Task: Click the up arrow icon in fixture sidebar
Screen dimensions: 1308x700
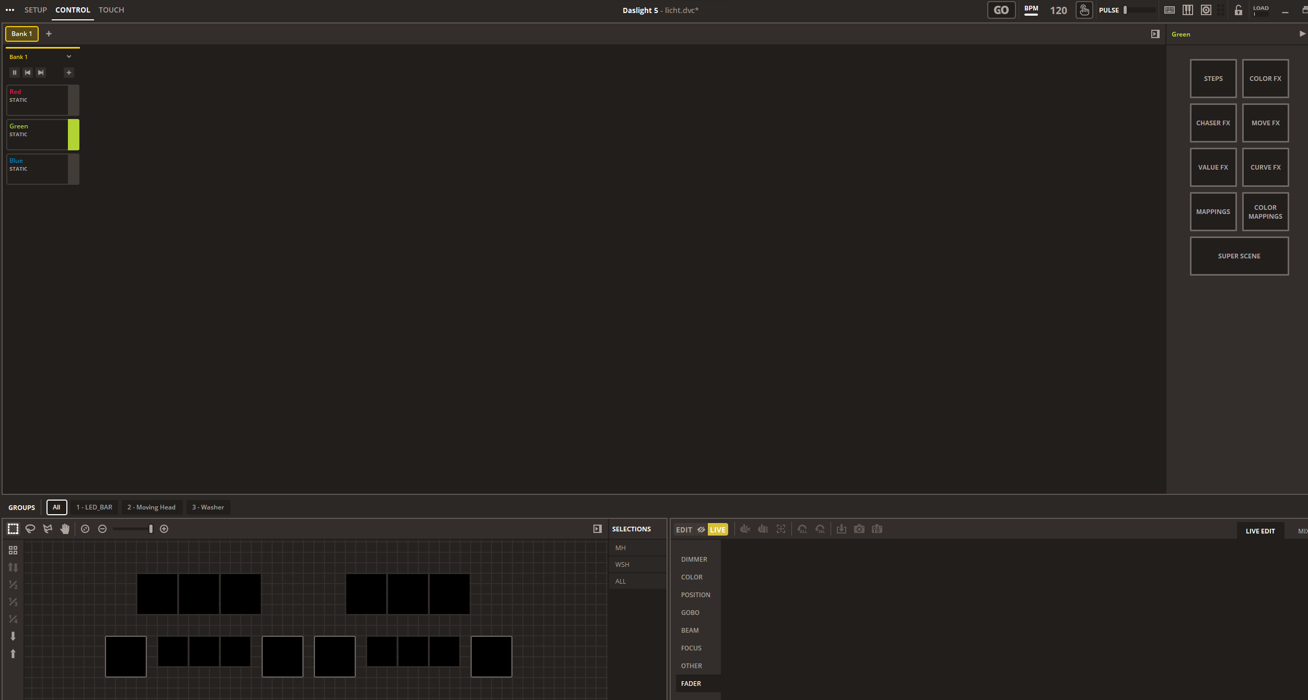Action: [x=13, y=654]
